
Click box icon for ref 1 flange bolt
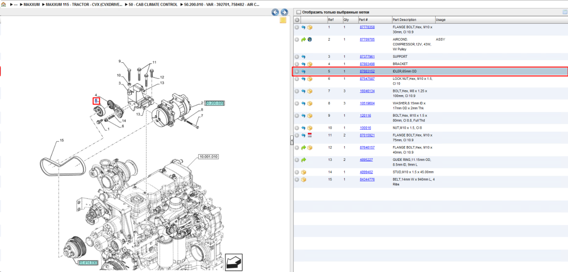tap(310, 27)
